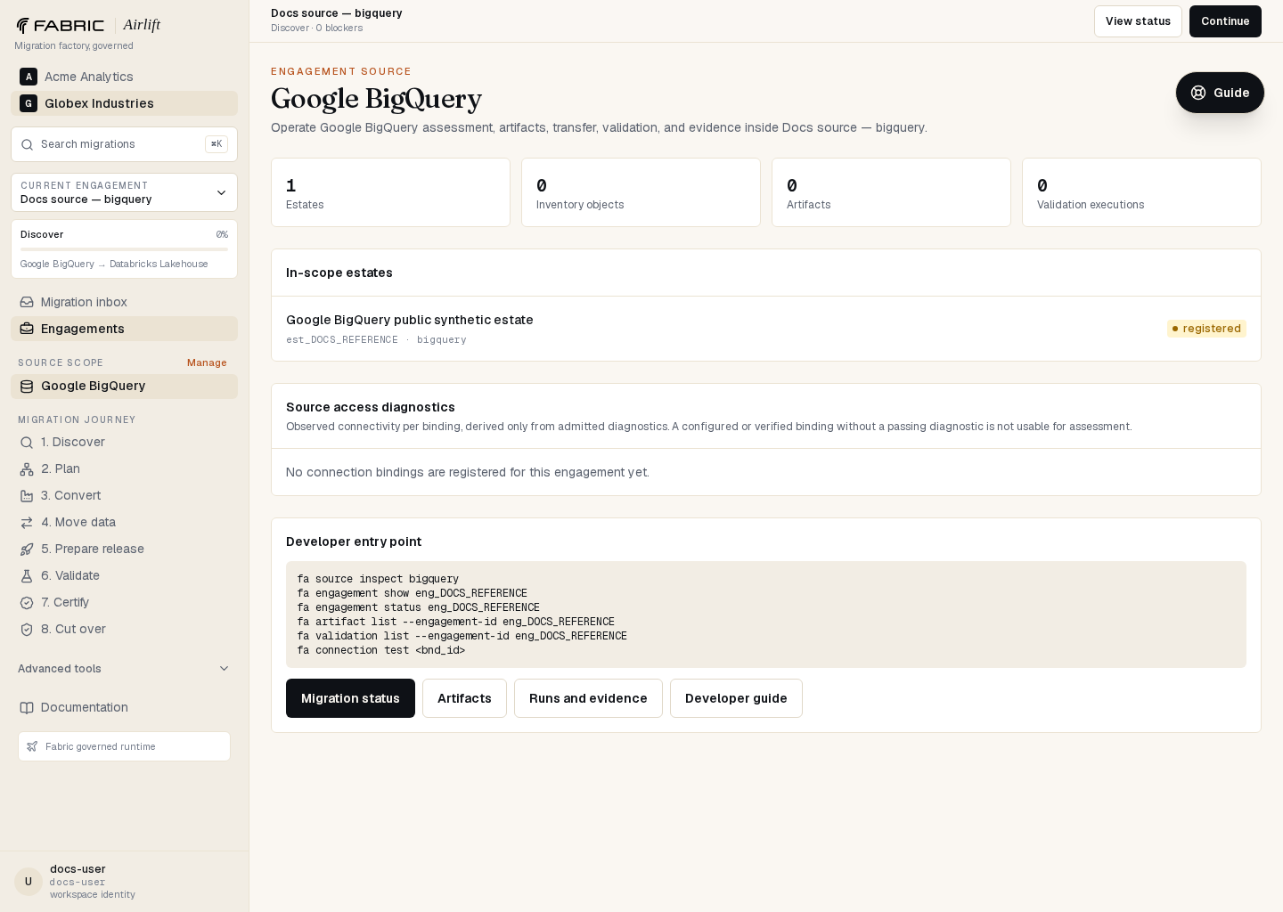Click the Validate flask icon

[27, 575]
